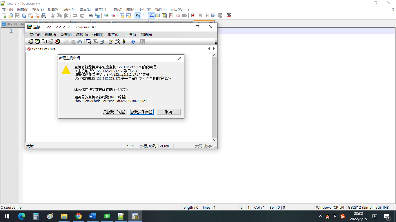This screenshot has height=222, width=396.
Task: Click the right tab scroll arrow in SecureCRT
Action: (214, 49)
